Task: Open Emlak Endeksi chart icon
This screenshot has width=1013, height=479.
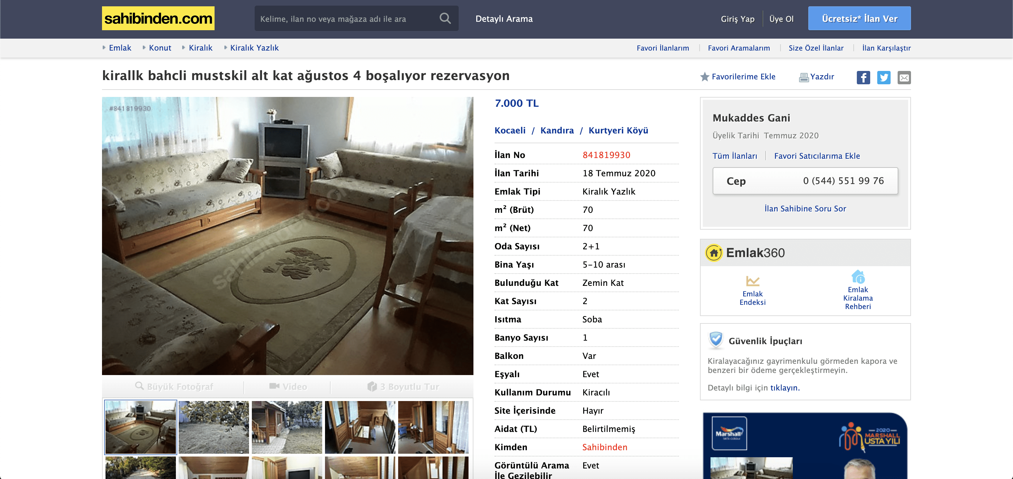Action: pyautogui.click(x=752, y=281)
